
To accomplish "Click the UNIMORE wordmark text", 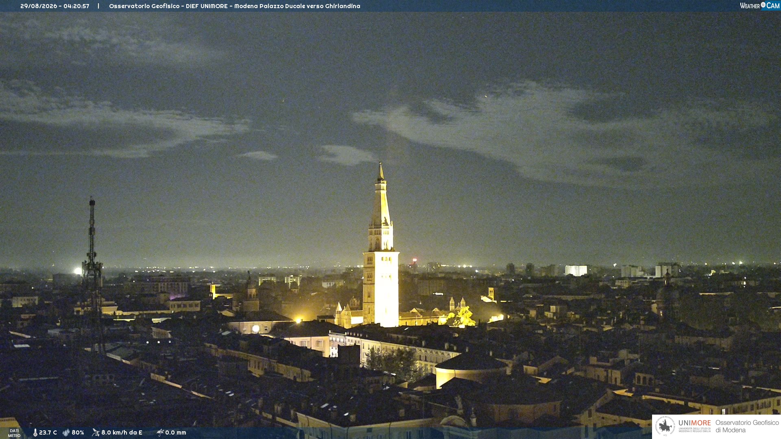I will point(694,423).
